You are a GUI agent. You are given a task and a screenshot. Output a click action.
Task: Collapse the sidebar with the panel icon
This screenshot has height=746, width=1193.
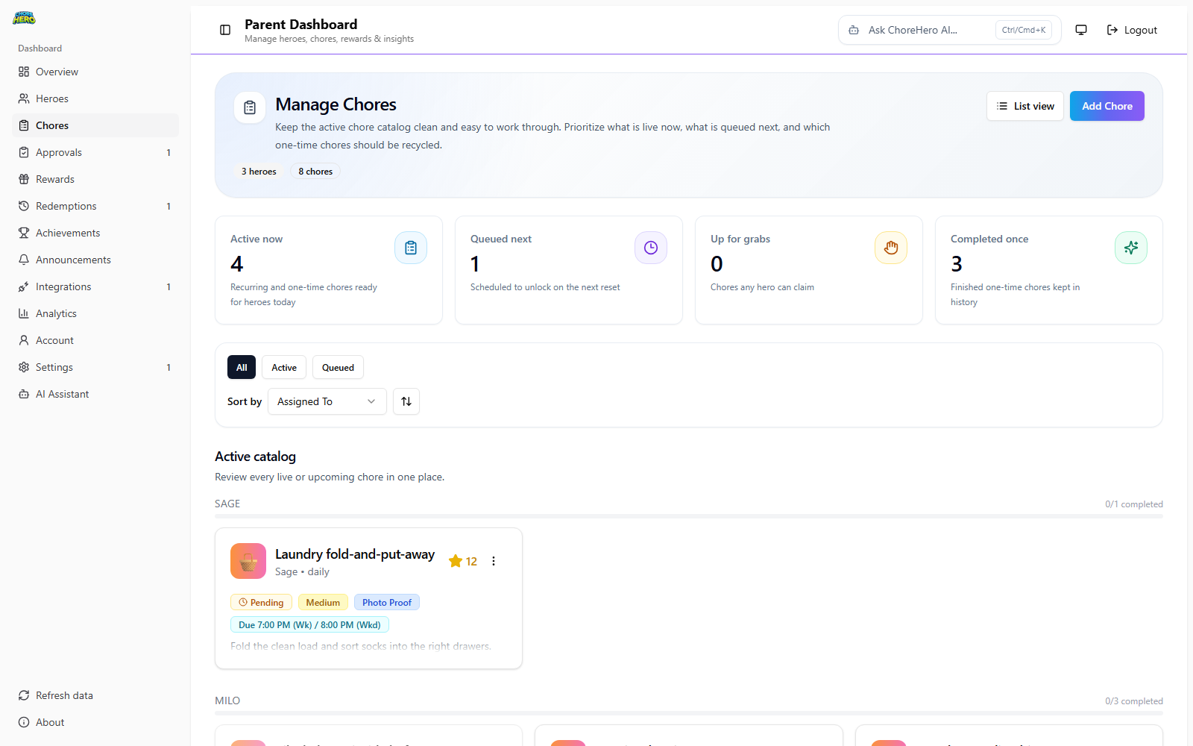point(224,30)
